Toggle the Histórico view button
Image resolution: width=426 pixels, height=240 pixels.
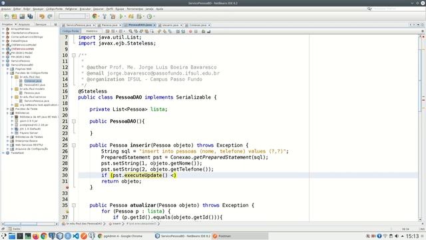click(x=92, y=31)
